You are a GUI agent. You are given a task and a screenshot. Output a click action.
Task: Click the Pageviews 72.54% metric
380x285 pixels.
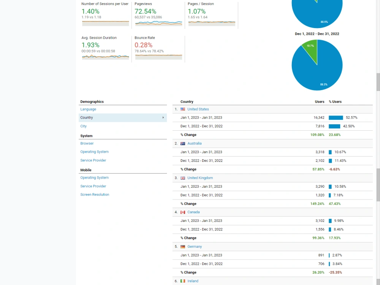point(146,11)
